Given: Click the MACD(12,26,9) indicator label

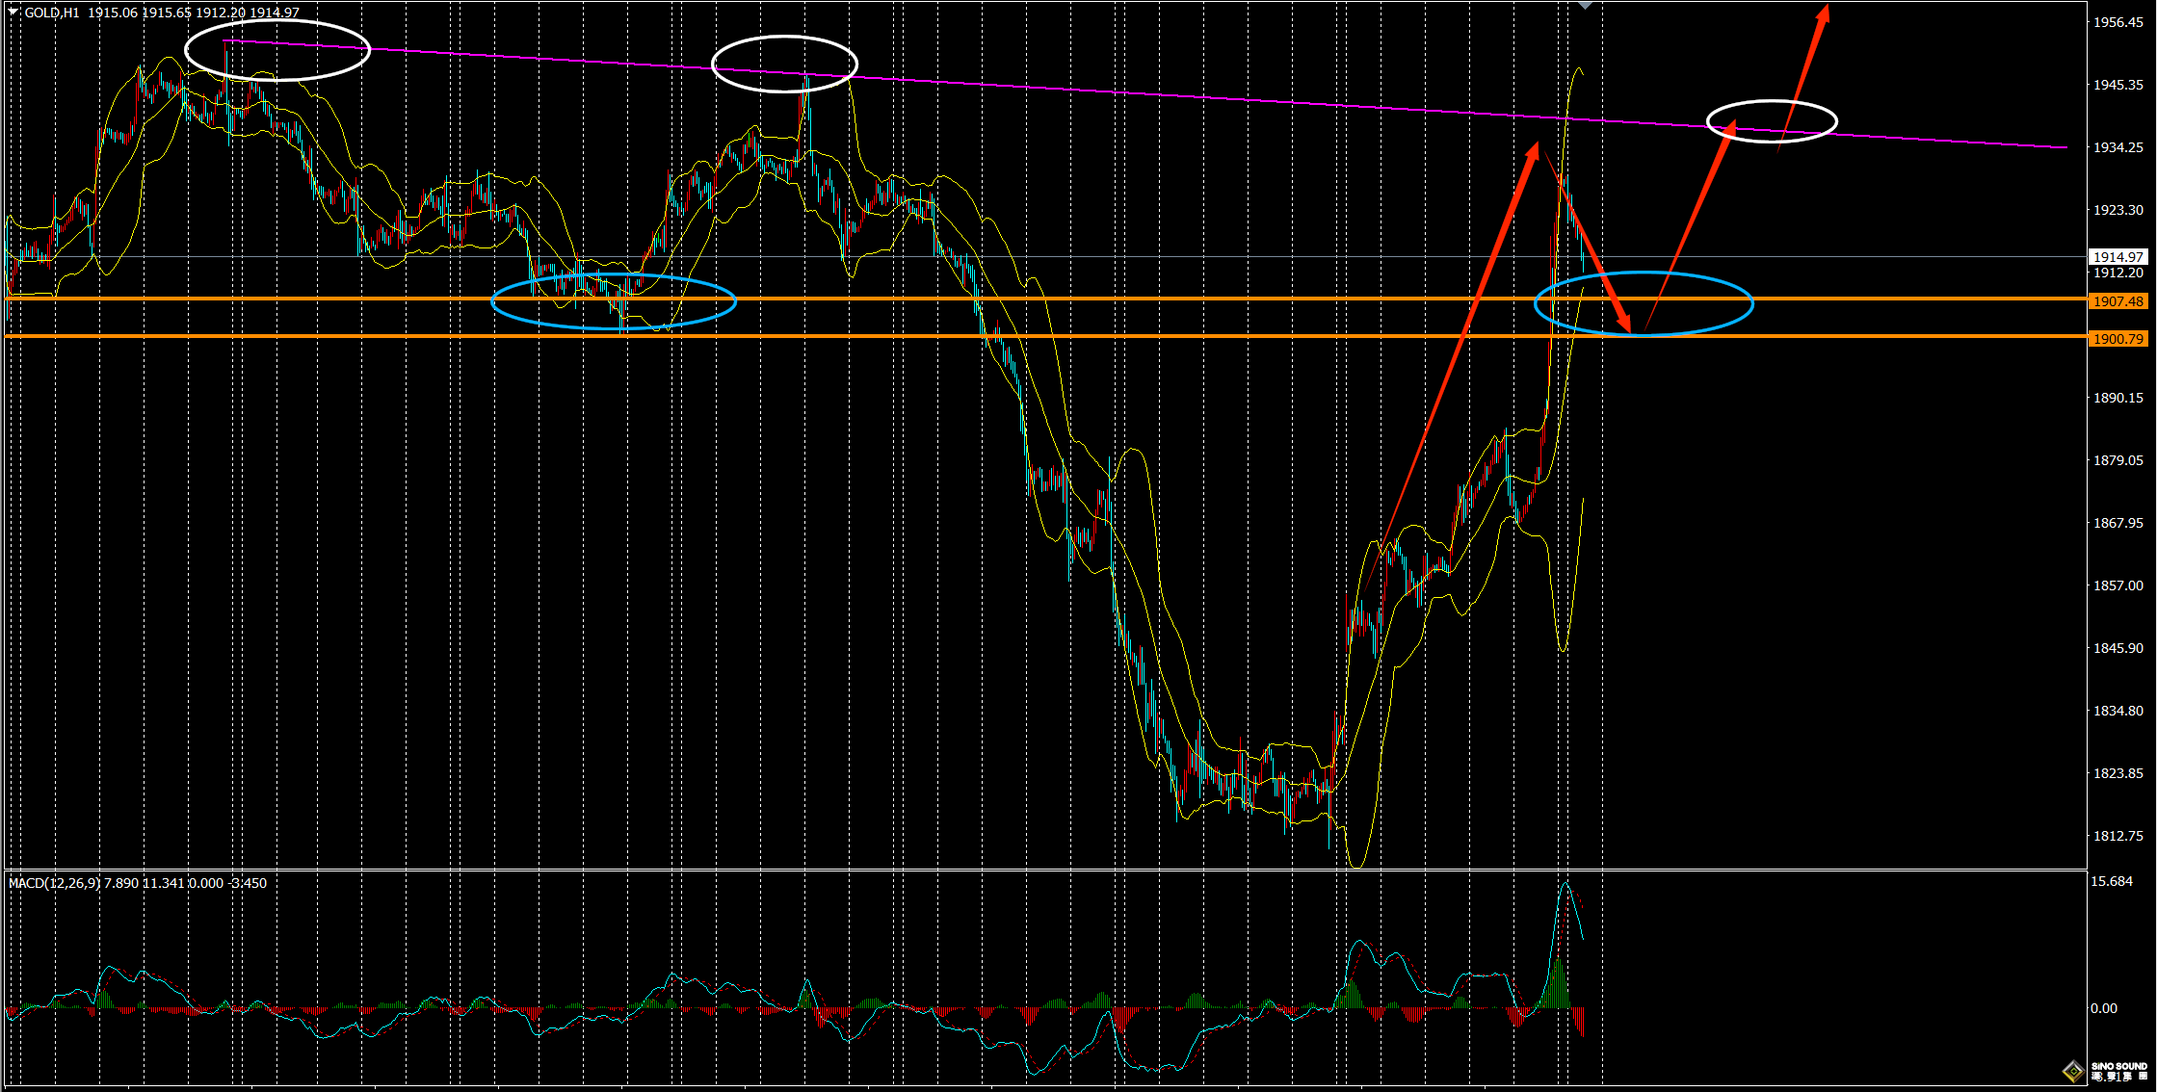Looking at the screenshot, I should [54, 883].
